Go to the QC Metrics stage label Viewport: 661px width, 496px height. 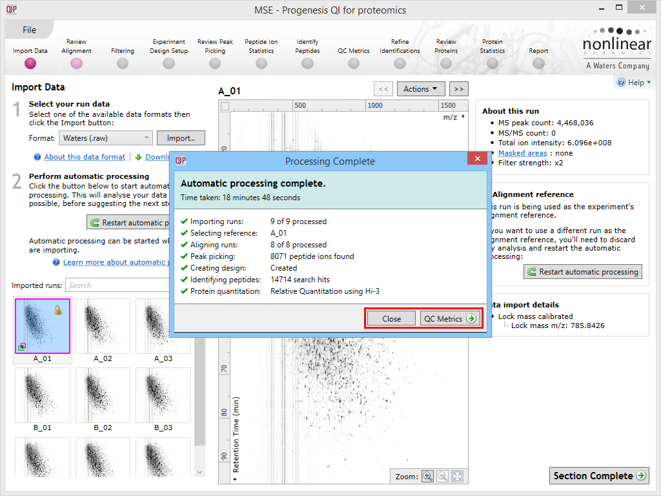354,50
